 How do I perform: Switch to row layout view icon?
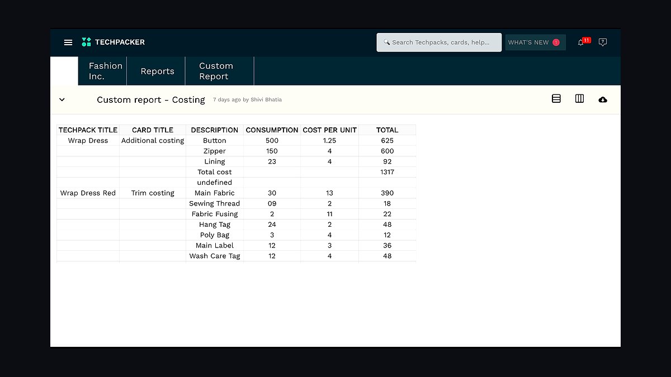[x=556, y=99]
